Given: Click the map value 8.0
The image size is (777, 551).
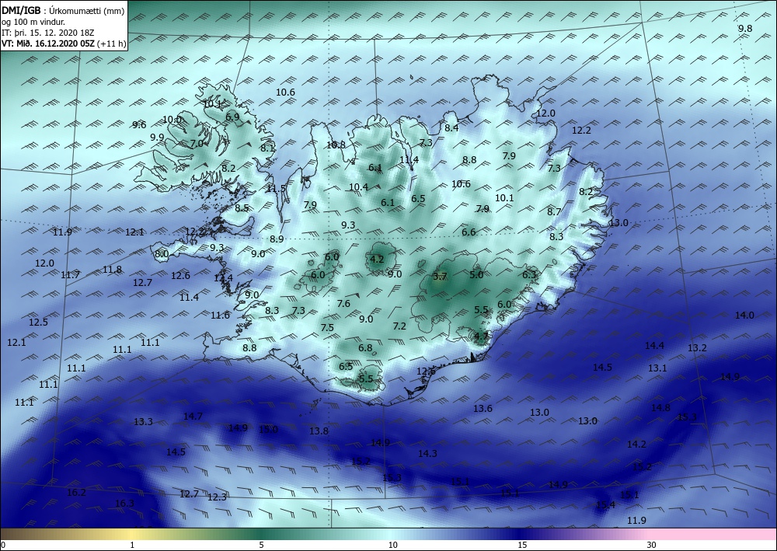Looking at the screenshot, I should [x=162, y=254].
